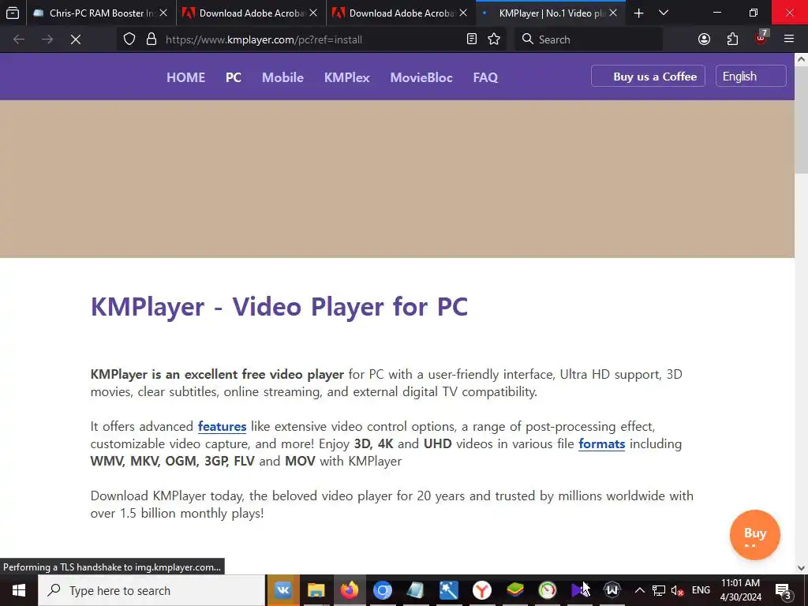Stop page loading with the X button
Image resolution: width=808 pixels, height=606 pixels.
tap(76, 39)
